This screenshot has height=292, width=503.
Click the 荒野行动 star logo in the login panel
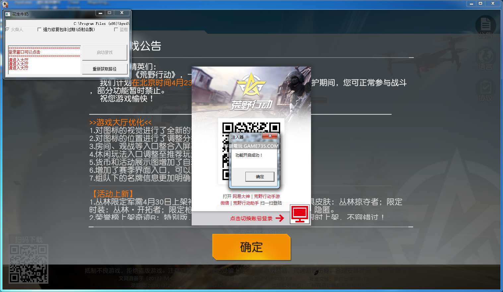pyautogui.click(x=251, y=85)
